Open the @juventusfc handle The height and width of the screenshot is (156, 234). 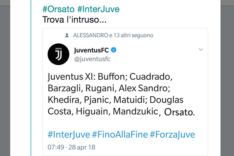[92, 59]
